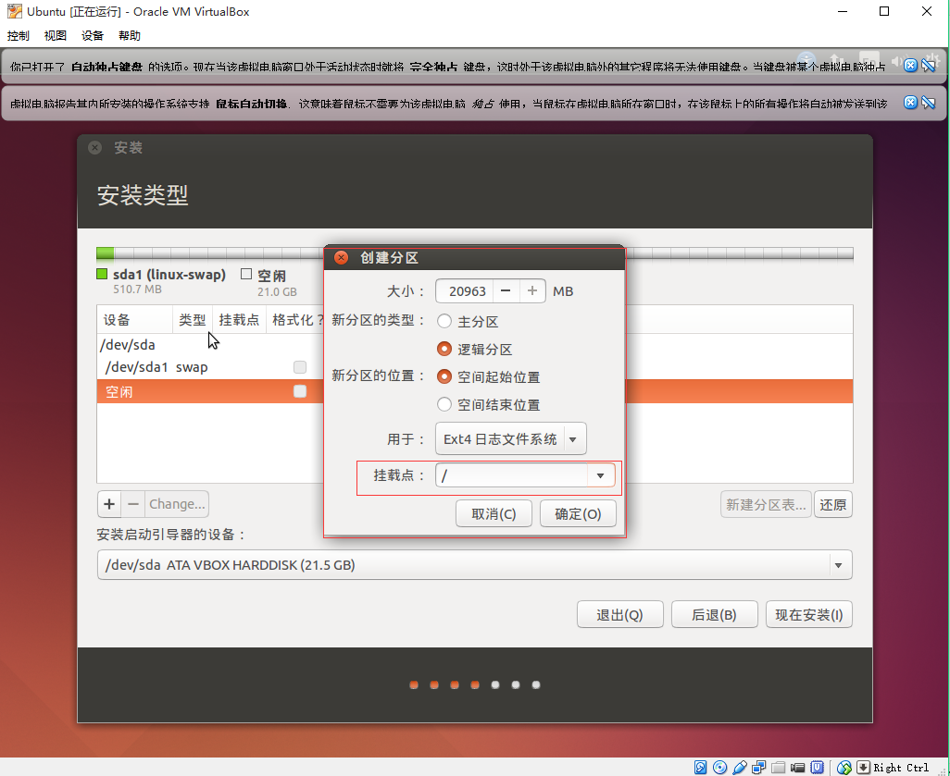Click the 格式化？ column header
950x776 pixels.
click(296, 320)
